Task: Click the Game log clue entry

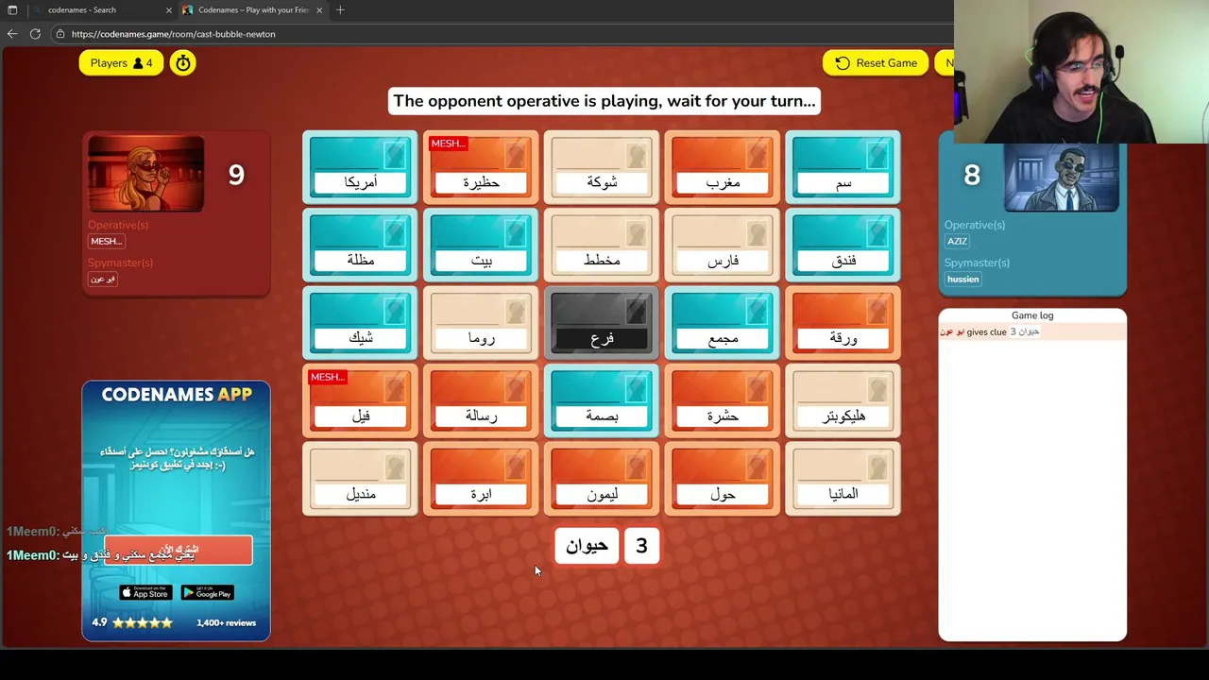Action: (x=1032, y=331)
